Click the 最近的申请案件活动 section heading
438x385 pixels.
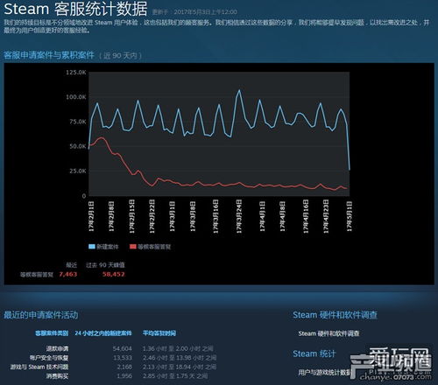pyautogui.click(x=41, y=315)
